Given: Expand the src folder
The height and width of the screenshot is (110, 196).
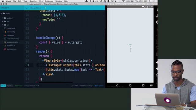Looking at the screenshot, I should coord(2,25).
